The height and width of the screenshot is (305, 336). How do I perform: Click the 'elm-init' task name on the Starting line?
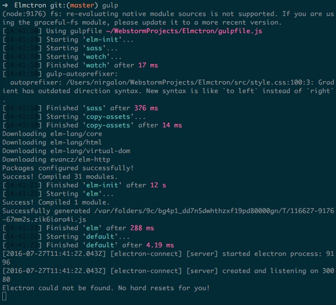pos(102,39)
